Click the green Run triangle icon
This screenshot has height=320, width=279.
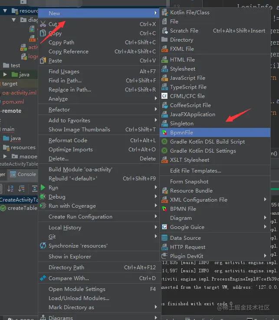click(x=43, y=187)
